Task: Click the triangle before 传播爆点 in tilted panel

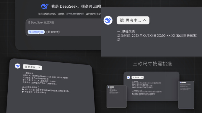Action: pyautogui.click(x=23, y=92)
